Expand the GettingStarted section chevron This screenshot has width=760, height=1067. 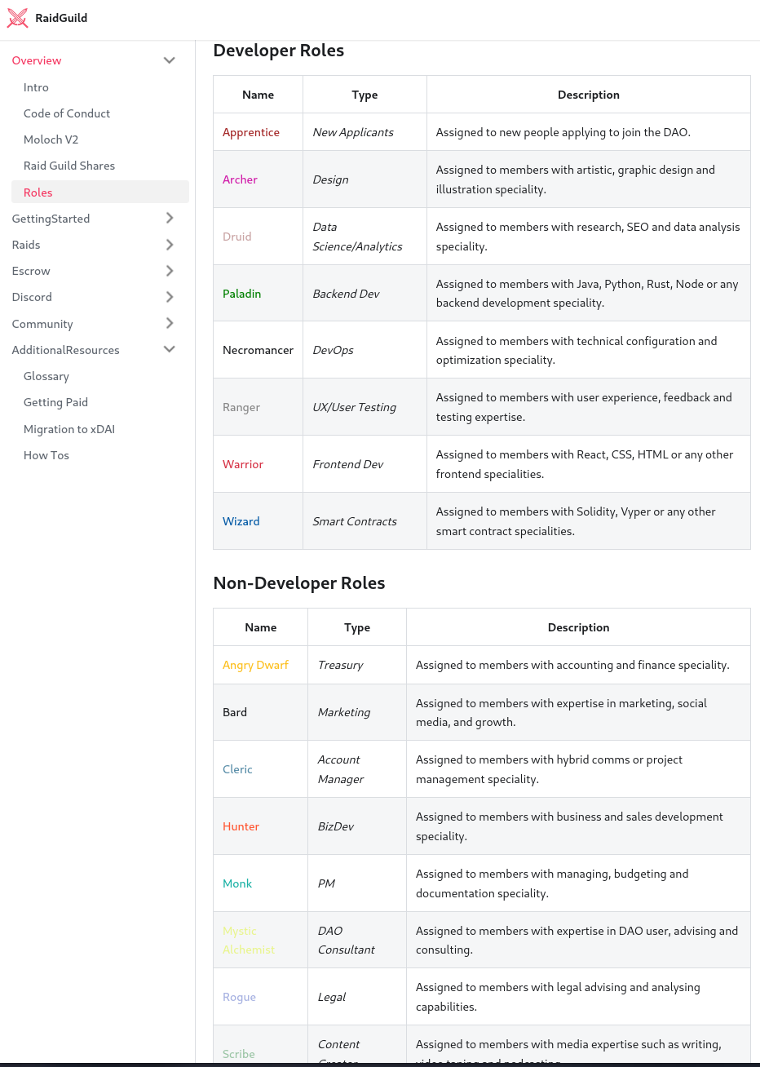[170, 218]
